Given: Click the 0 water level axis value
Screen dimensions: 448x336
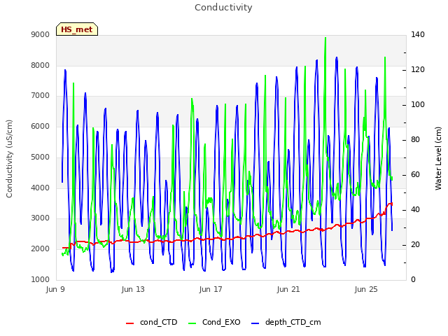Looking at the screenshot, I should [x=413, y=280].
